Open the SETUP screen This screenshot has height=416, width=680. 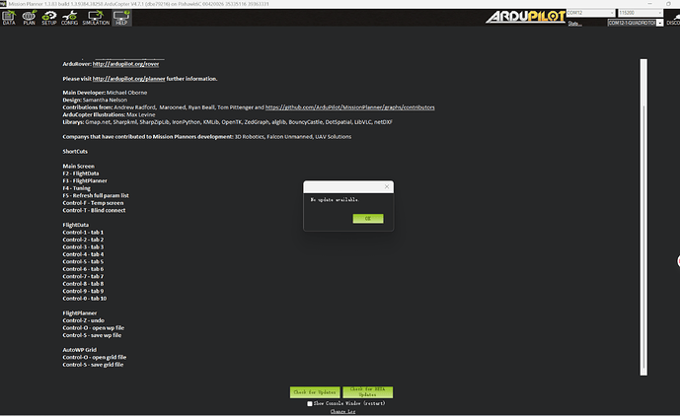tap(49, 18)
